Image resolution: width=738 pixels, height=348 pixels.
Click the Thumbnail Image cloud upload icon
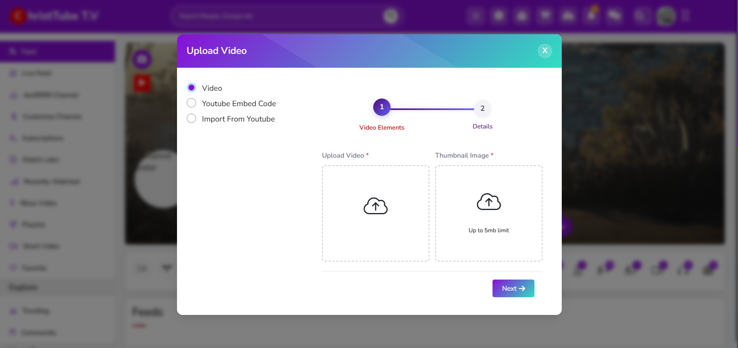point(489,202)
